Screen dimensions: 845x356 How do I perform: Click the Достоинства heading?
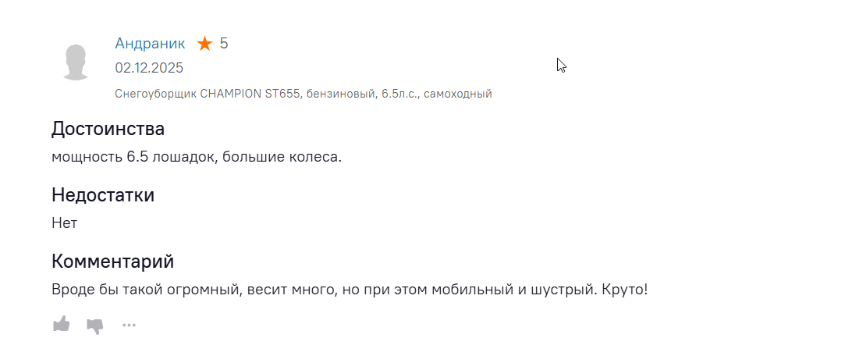(x=108, y=129)
